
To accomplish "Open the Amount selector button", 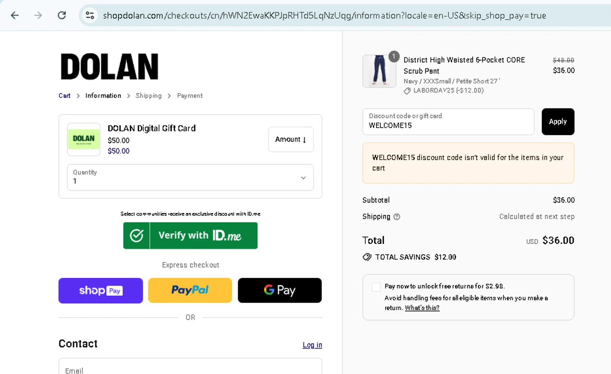I will coord(291,139).
